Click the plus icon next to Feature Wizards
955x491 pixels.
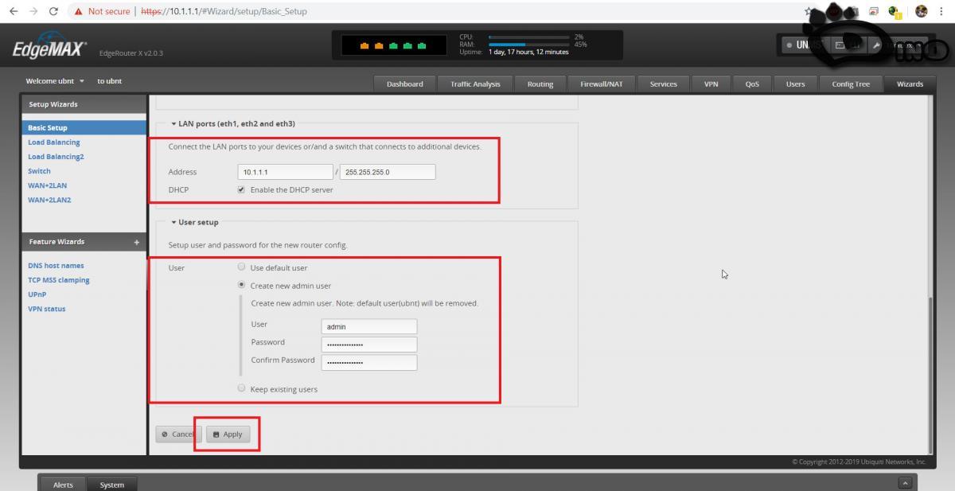tap(136, 241)
